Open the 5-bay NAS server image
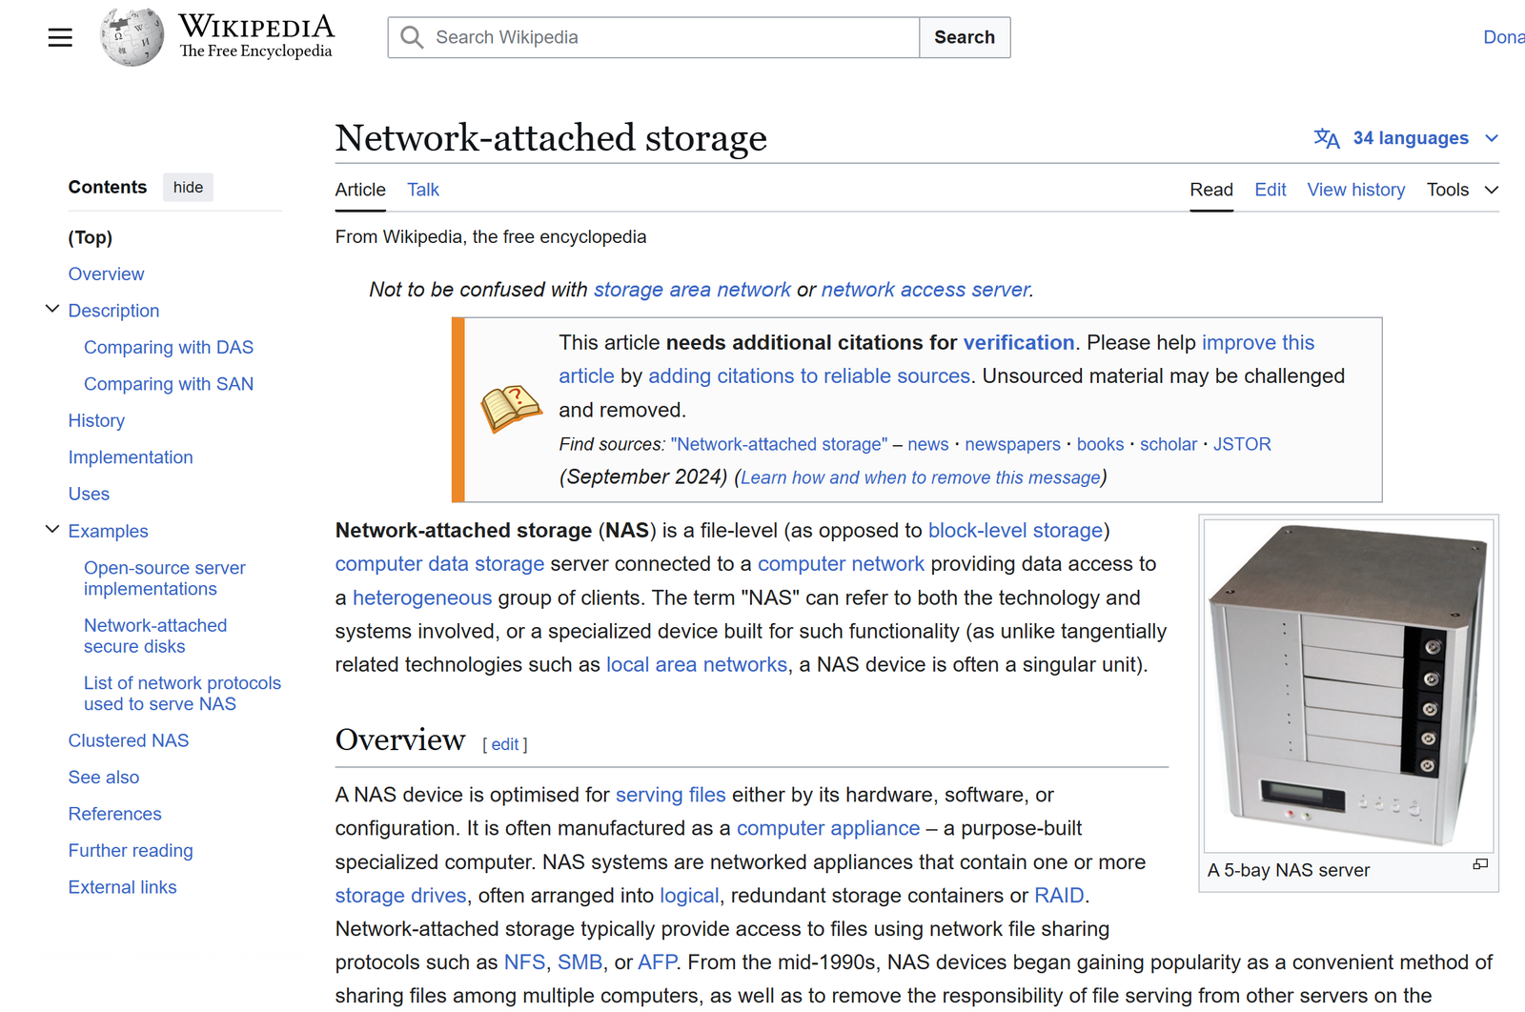 coord(1348,685)
